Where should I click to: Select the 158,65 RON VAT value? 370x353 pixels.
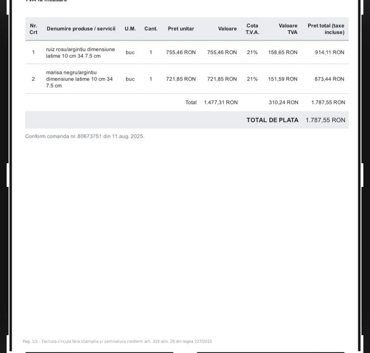point(283,53)
